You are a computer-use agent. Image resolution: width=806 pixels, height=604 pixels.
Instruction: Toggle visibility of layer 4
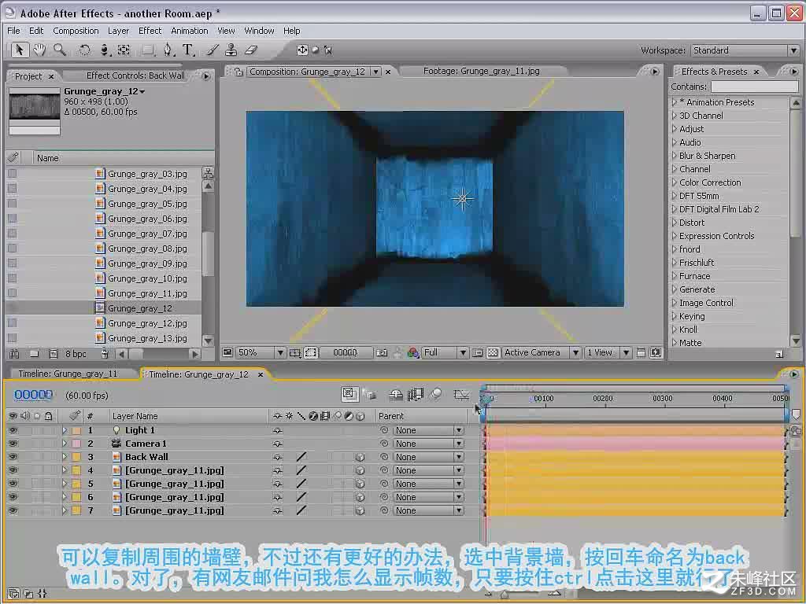pyautogui.click(x=13, y=470)
